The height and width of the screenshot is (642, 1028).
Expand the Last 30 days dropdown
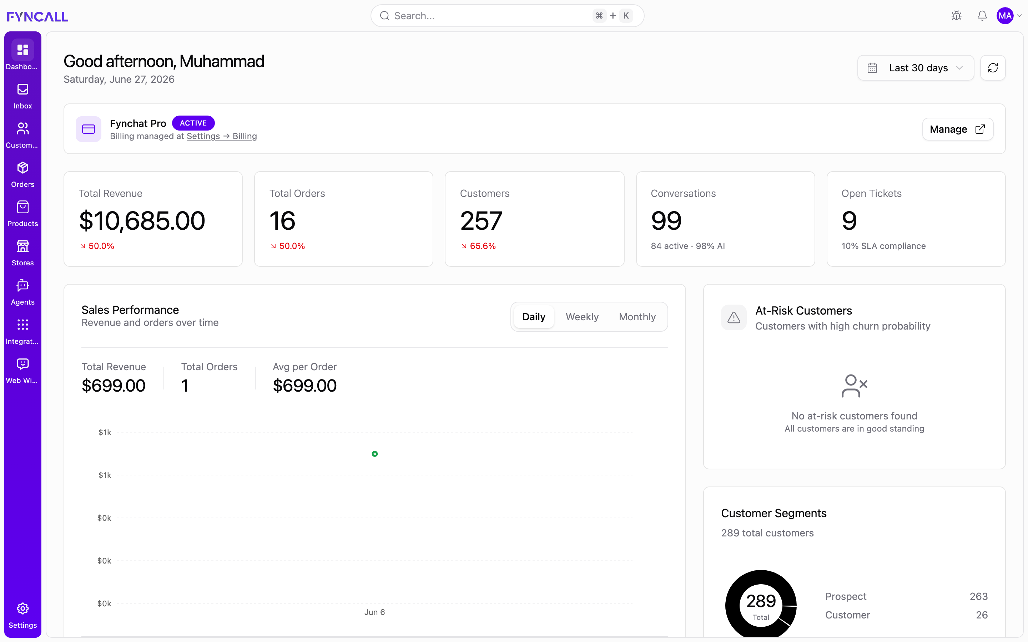tap(916, 68)
